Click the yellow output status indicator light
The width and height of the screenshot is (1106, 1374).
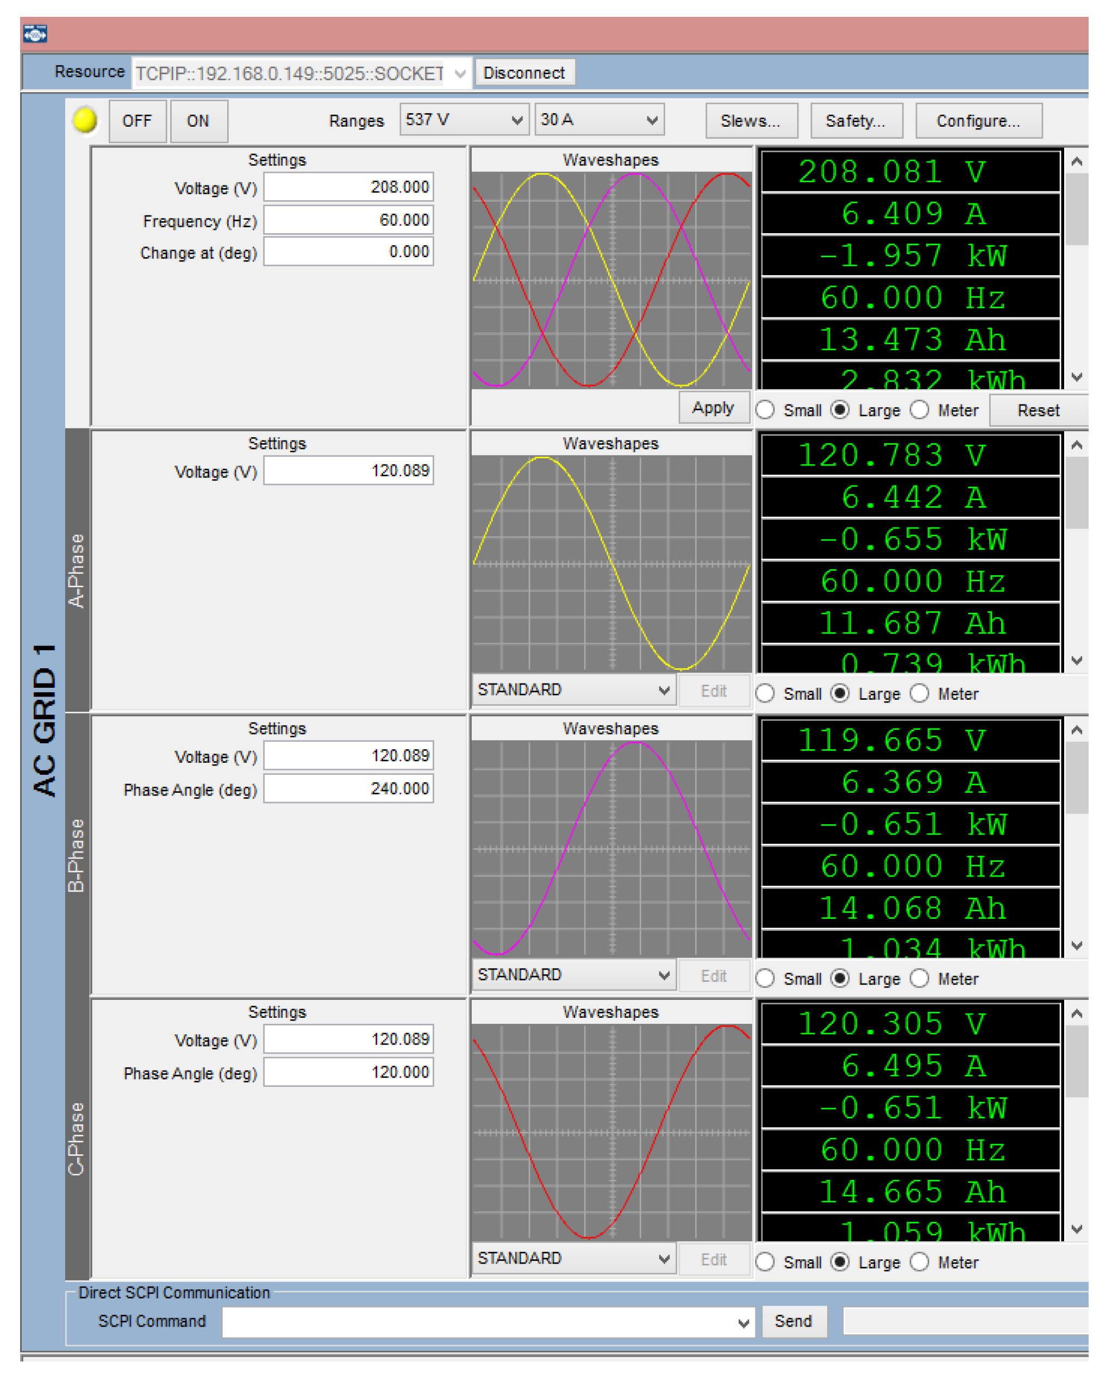click(x=85, y=120)
